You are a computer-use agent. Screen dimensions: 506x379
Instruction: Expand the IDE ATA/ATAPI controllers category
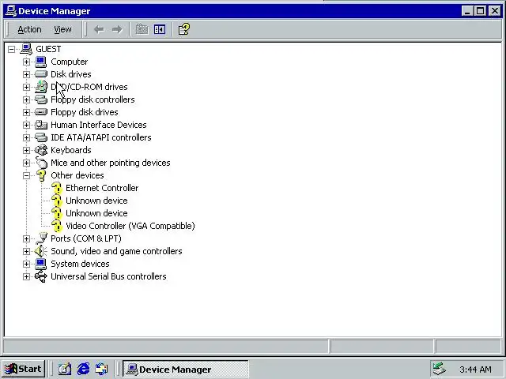tap(26, 137)
